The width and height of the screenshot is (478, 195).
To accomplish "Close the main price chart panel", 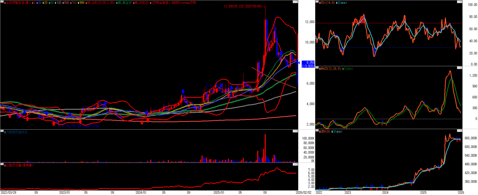I will [297, 2].
